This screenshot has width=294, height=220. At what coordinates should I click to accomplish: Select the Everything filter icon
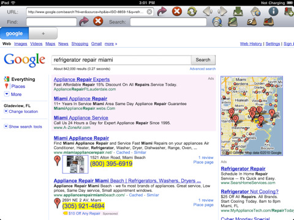(x=7, y=79)
